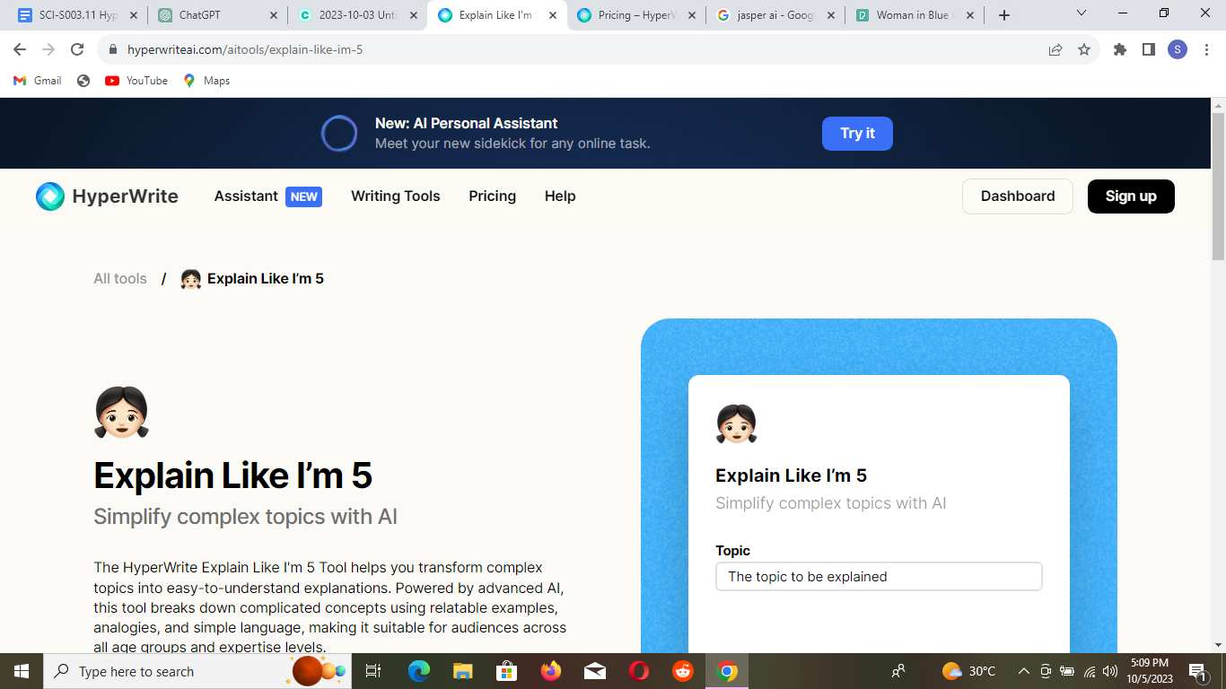The height and width of the screenshot is (689, 1226).
Task: Click the share icon in the address bar
Action: (x=1054, y=49)
